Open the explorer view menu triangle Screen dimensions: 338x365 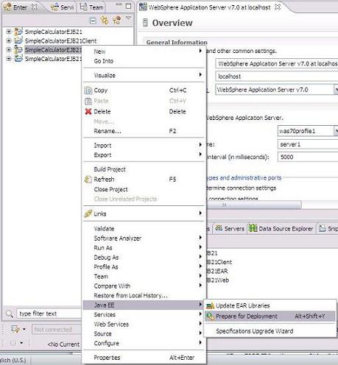click(128, 18)
